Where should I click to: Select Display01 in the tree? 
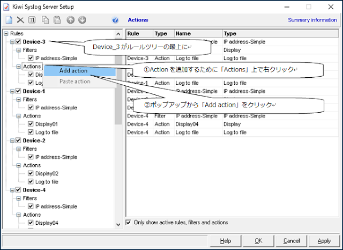point(47,124)
